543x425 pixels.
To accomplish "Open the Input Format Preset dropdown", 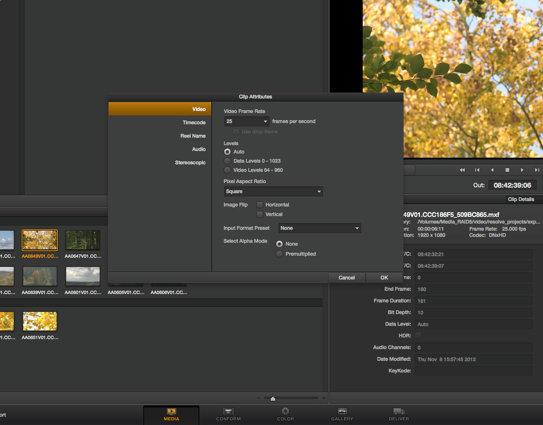I will [319, 228].
